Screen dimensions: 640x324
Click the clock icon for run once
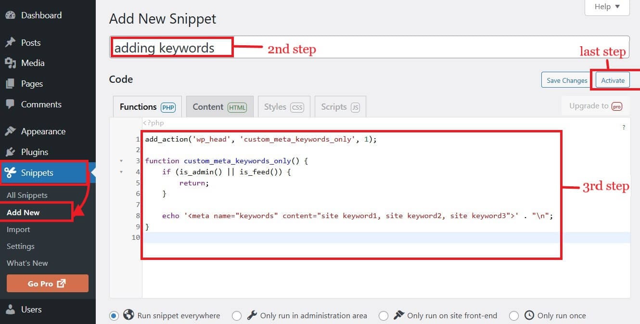[x=529, y=315]
